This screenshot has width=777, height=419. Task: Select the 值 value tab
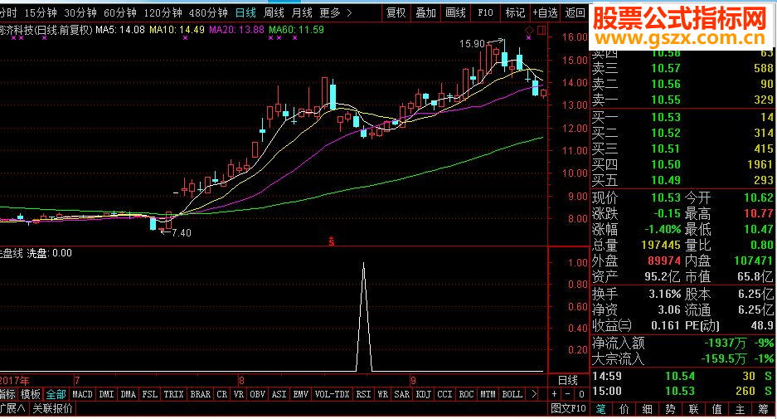[x=716, y=410]
